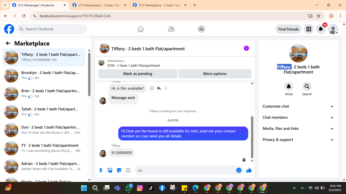This screenshot has width=346, height=194.
Task: Click the Find friends button
Action: pyautogui.click(x=289, y=29)
